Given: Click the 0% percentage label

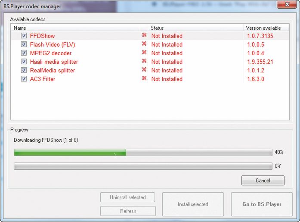Looking at the screenshot, I should [x=278, y=166].
